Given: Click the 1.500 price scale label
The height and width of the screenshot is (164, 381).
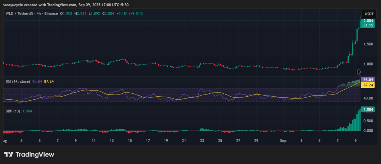Looking at the screenshot, I should tap(368, 44).
